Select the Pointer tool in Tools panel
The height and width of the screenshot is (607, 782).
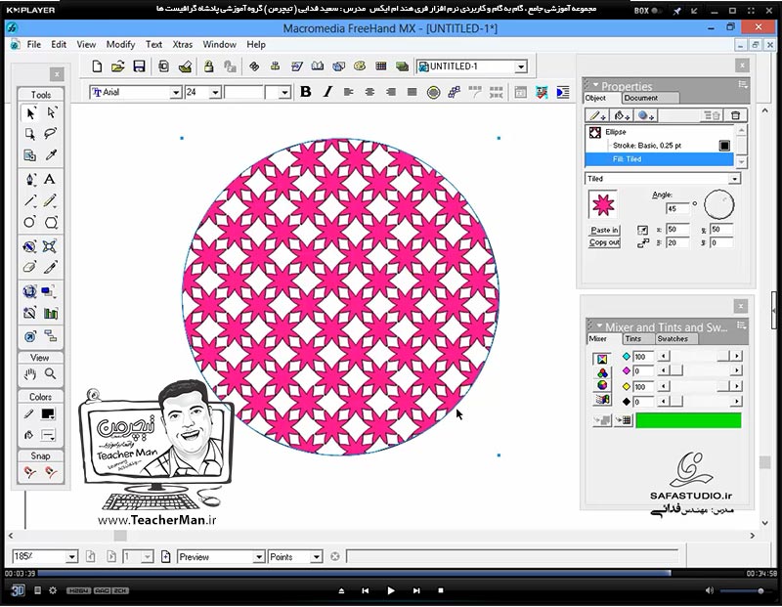tap(30, 113)
